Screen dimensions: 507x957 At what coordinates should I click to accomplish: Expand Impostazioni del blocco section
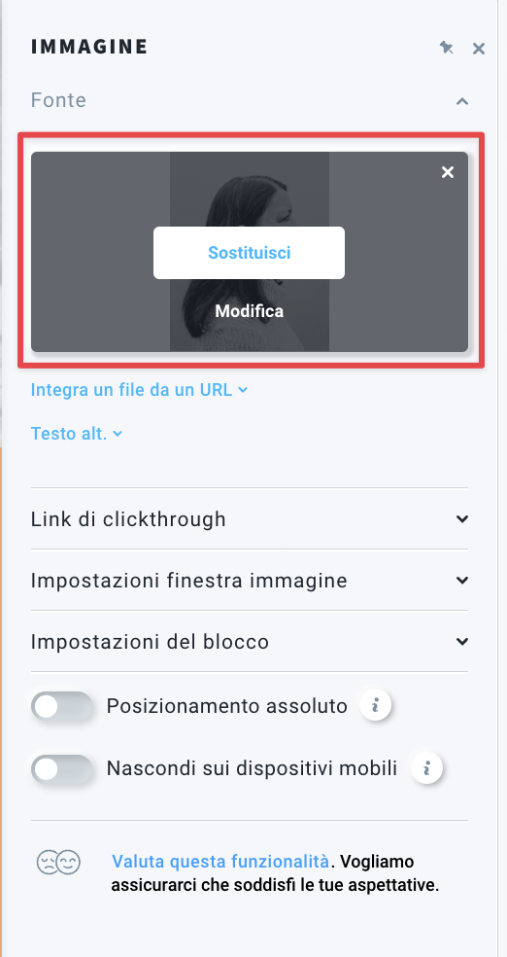[x=250, y=642]
